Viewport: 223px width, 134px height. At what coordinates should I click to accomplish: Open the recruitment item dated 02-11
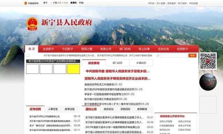(x=51, y=130)
